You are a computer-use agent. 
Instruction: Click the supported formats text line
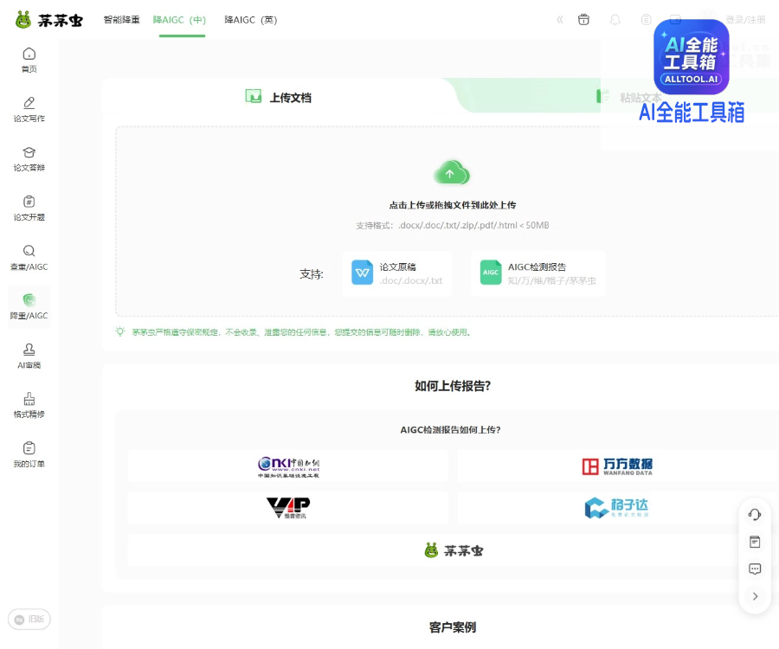tap(452, 226)
